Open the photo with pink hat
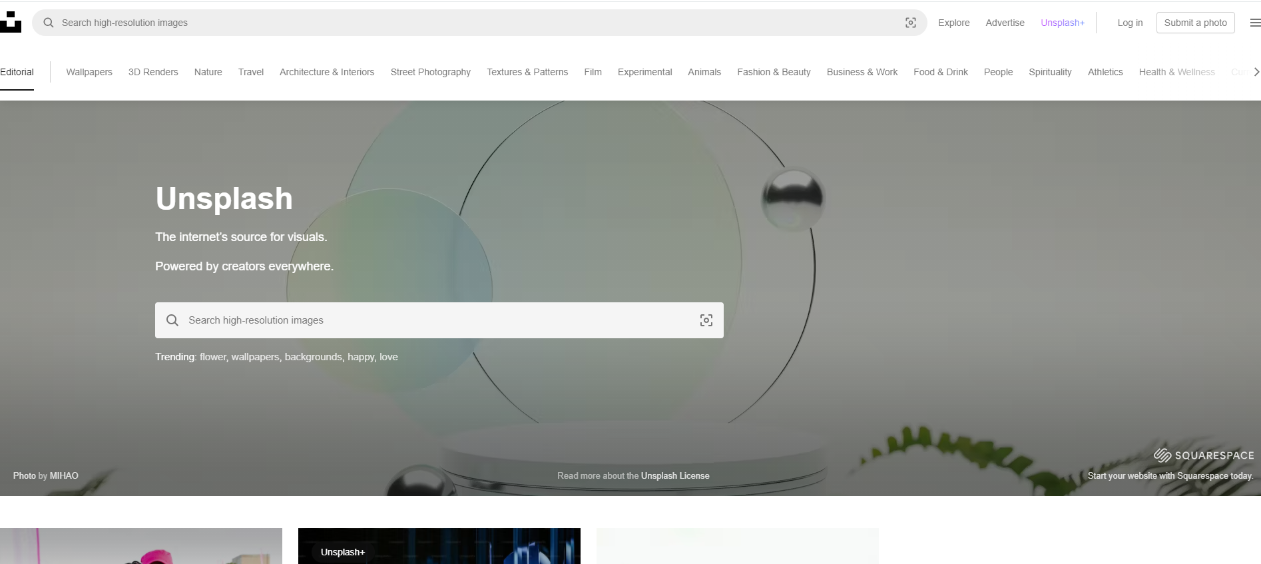Viewport: 1261px width, 564px height. [141, 546]
